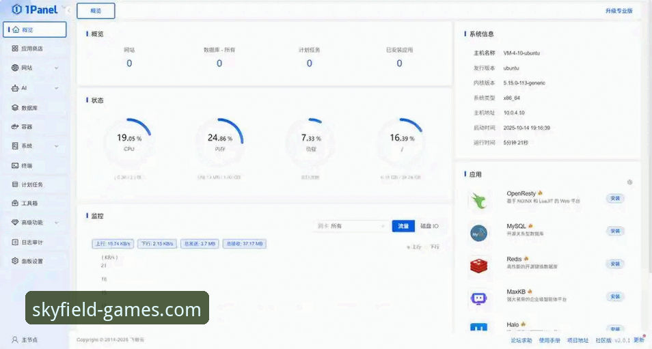Click the OpenResty app logo
This screenshot has width=652, height=349.
coord(478,201)
